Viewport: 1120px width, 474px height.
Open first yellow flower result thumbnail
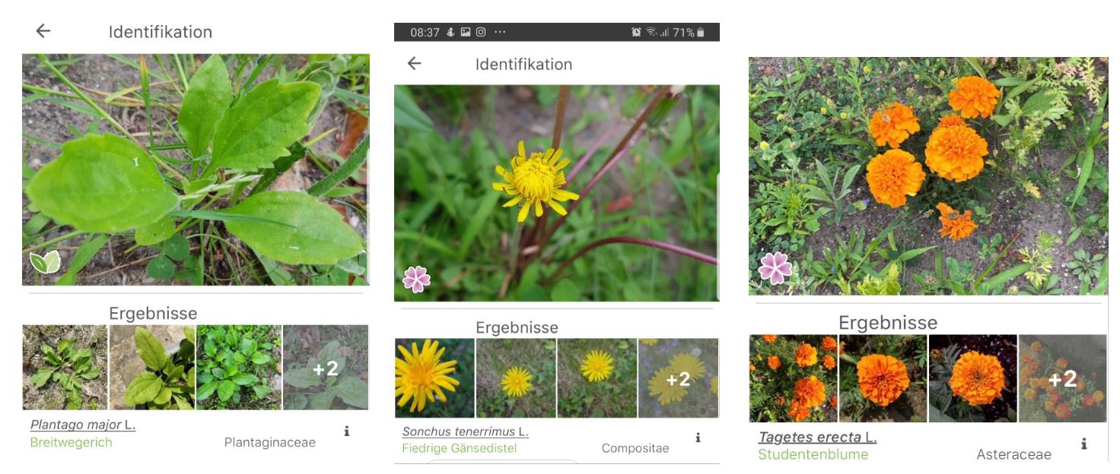tap(434, 378)
